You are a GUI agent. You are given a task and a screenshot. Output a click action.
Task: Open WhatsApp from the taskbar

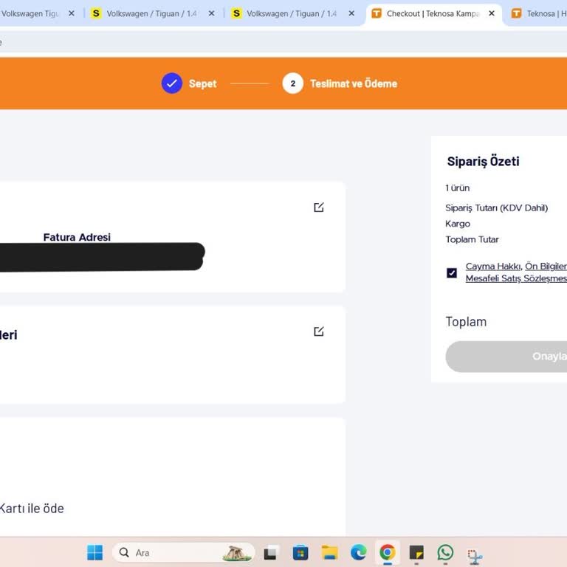coord(445,552)
